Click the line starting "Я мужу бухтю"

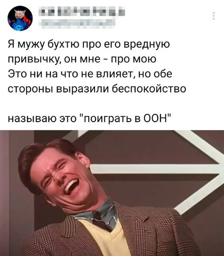[89, 45]
